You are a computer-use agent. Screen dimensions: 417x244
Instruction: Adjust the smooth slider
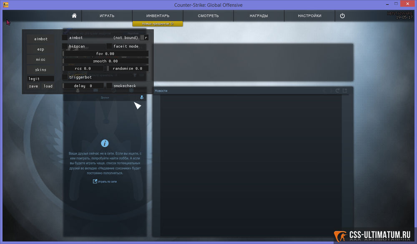[x=106, y=61]
